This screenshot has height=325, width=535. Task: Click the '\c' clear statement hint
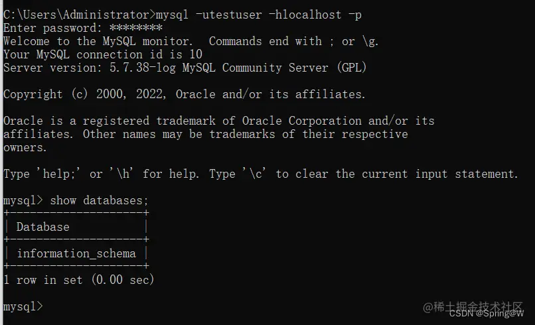tap(254, 174)
